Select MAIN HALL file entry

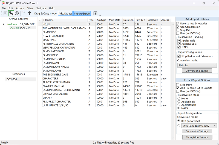click(104, 40)
